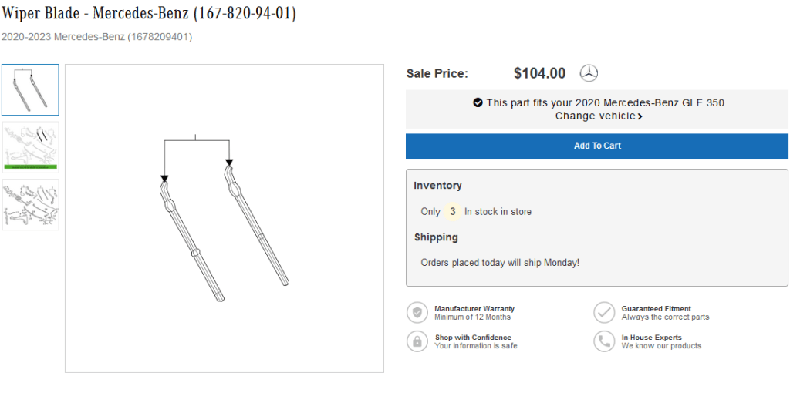Click the Guaranteed Fitment text label
790x403 pixels.
(656, 308)
